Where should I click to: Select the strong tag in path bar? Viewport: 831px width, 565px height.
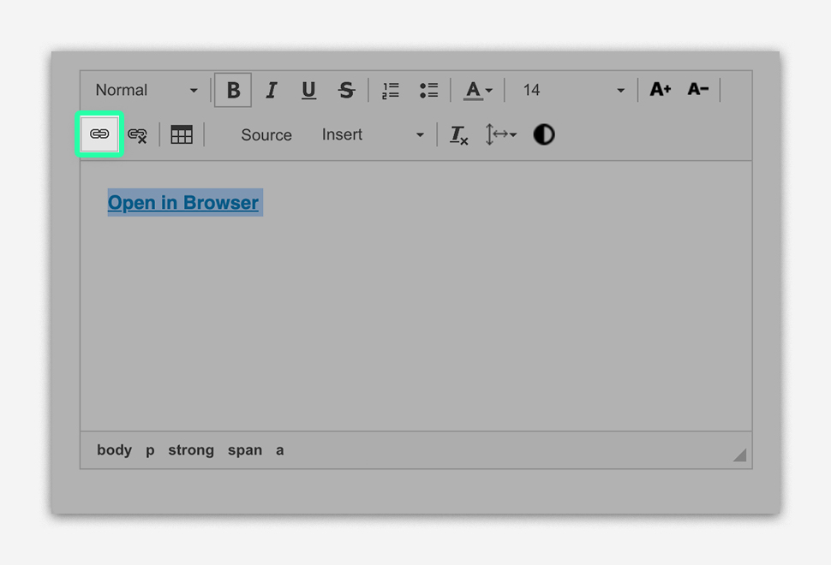[x=191, y=450]
